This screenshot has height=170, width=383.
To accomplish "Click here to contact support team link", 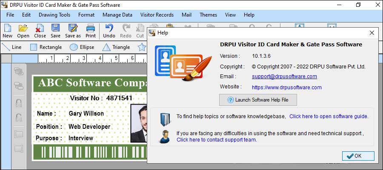I will coord(217,140).
